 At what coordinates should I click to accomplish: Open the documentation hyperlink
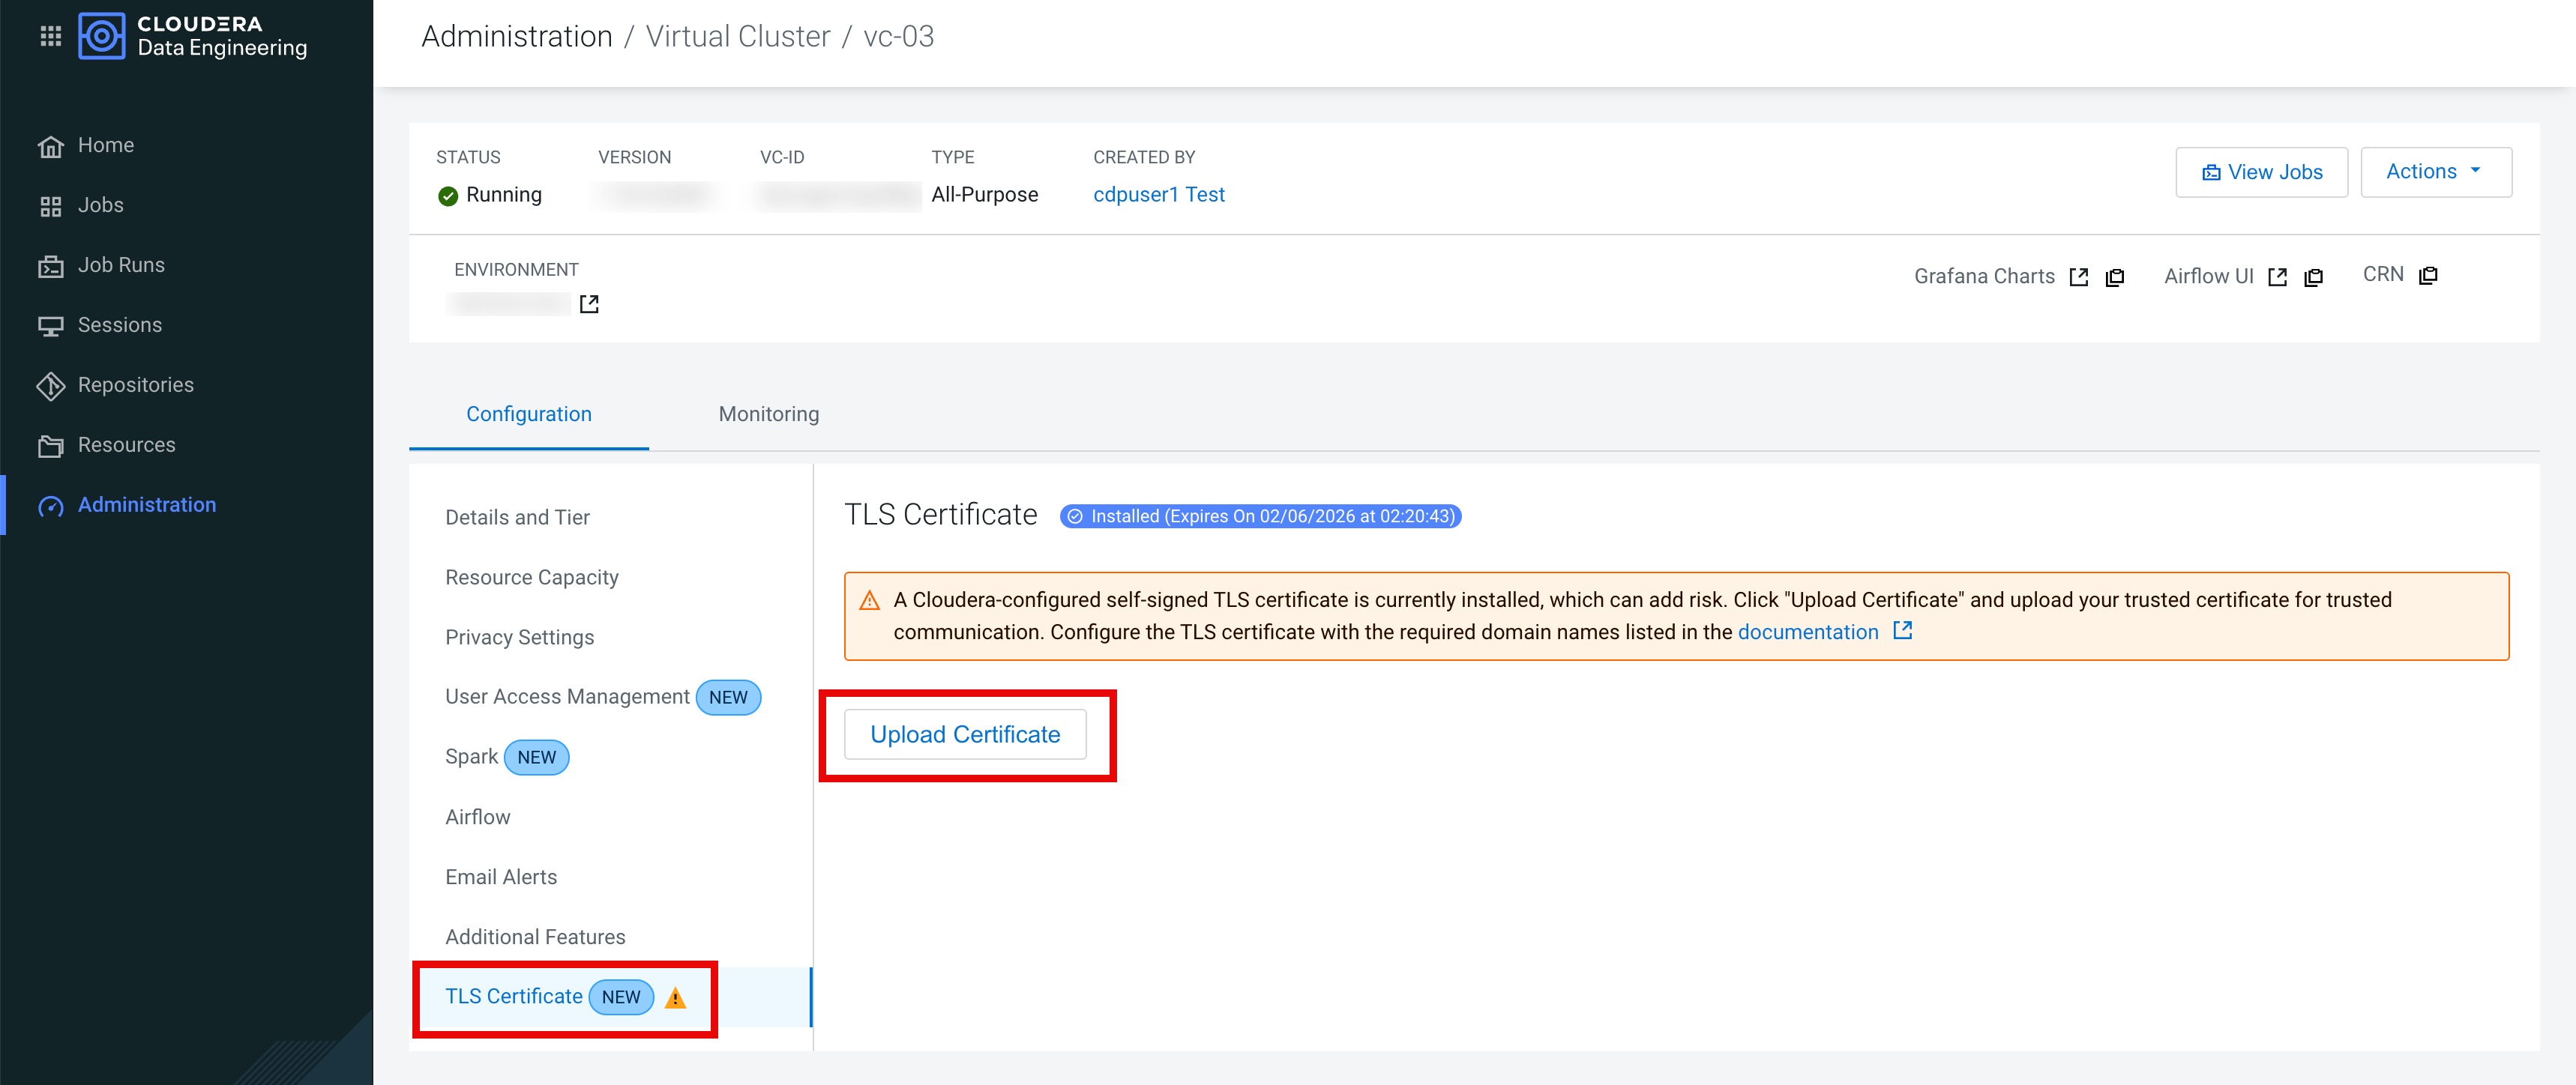coord(1807,632)
